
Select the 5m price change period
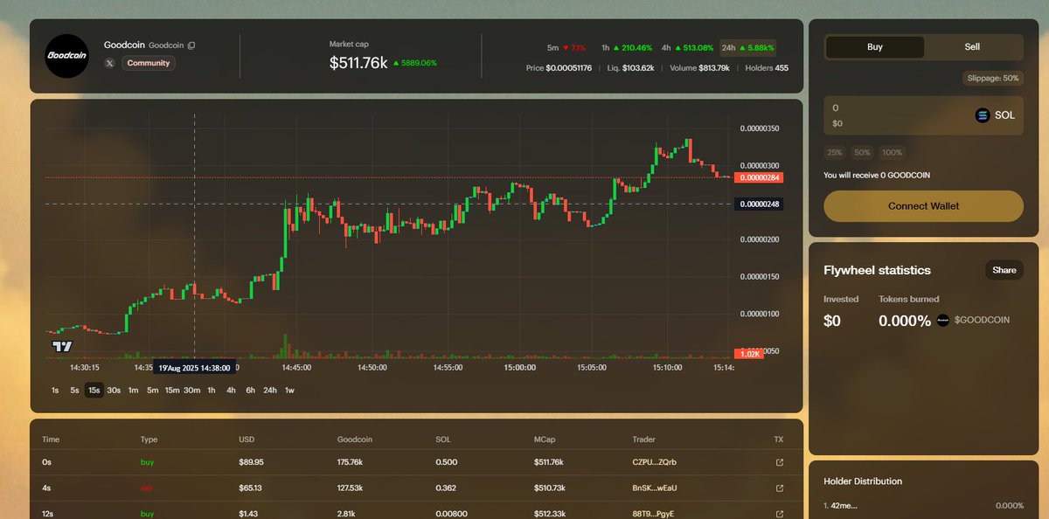tap(566, 48)
